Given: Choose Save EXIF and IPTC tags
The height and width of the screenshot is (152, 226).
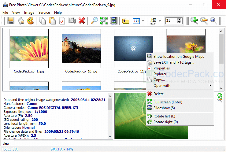Looking at the screenshot, I should pyautogui.click(x=180, y=62).
